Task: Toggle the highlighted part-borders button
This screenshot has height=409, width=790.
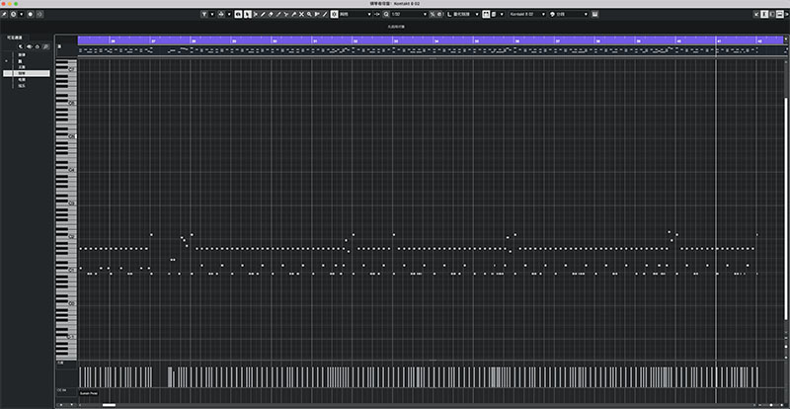Action: click(x=486, y=14)
